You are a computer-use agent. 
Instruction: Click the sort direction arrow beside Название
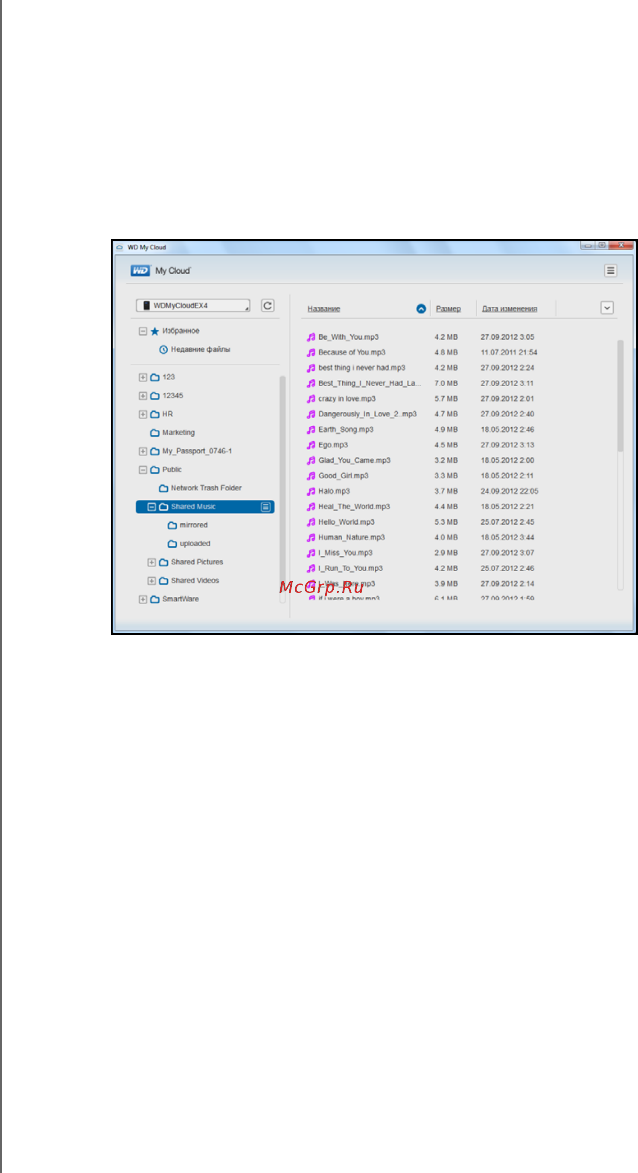coord(421,309)
